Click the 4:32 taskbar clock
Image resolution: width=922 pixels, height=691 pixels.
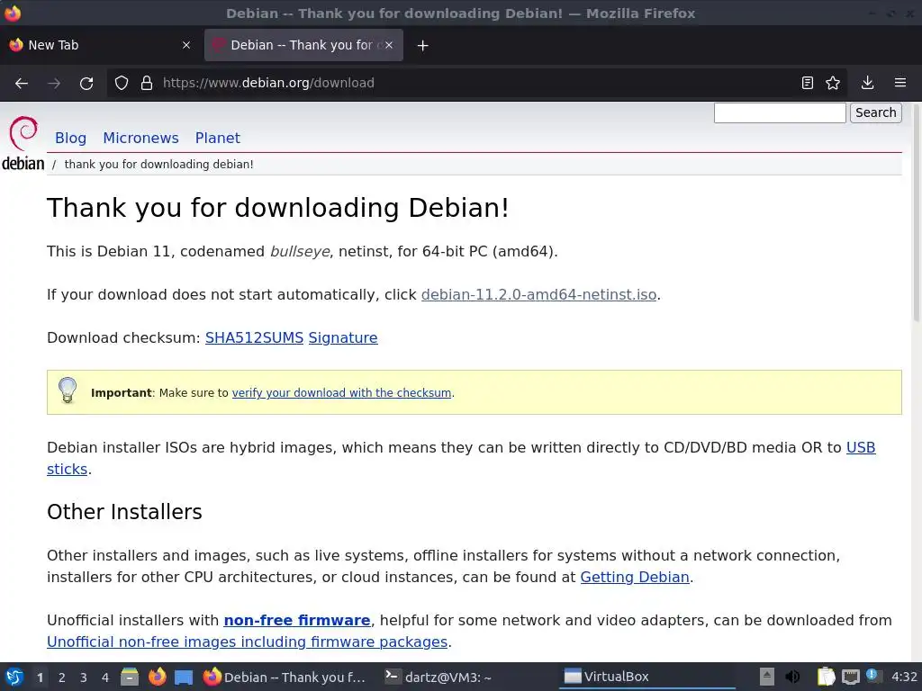(904, 677)
